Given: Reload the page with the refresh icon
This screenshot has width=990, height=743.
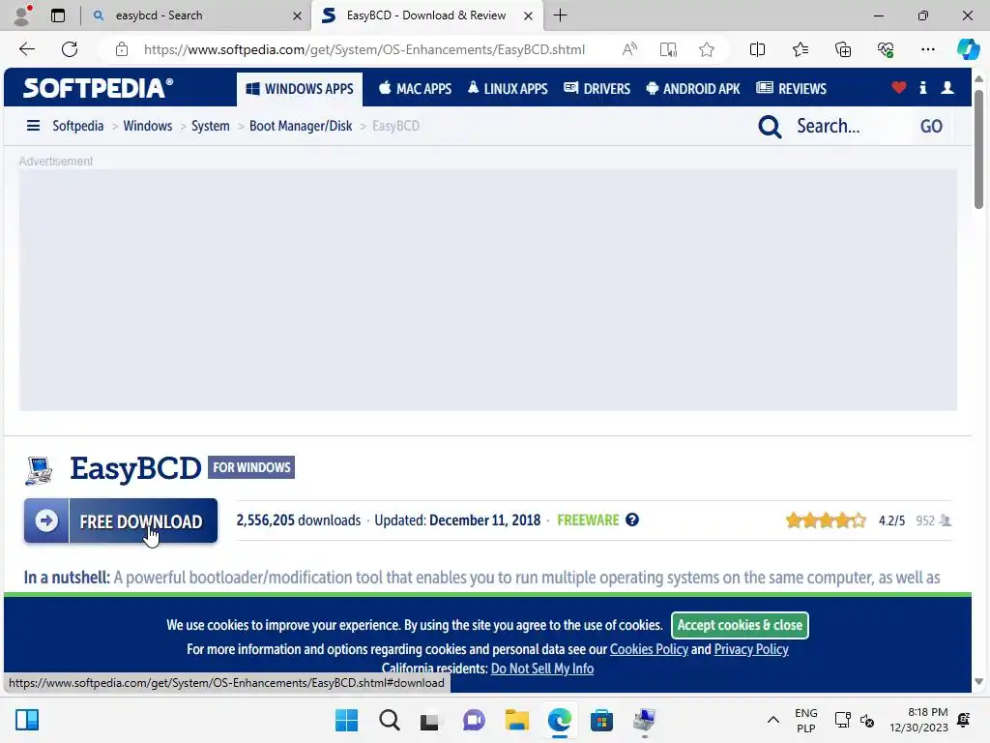Looking at the screenshot, I should (x=70, y=49).
